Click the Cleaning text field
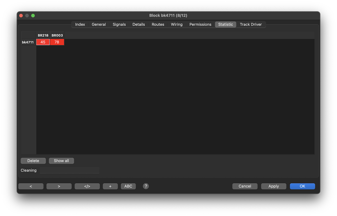Viewport: 337px width, 216px height. click(x=69, y=170)
